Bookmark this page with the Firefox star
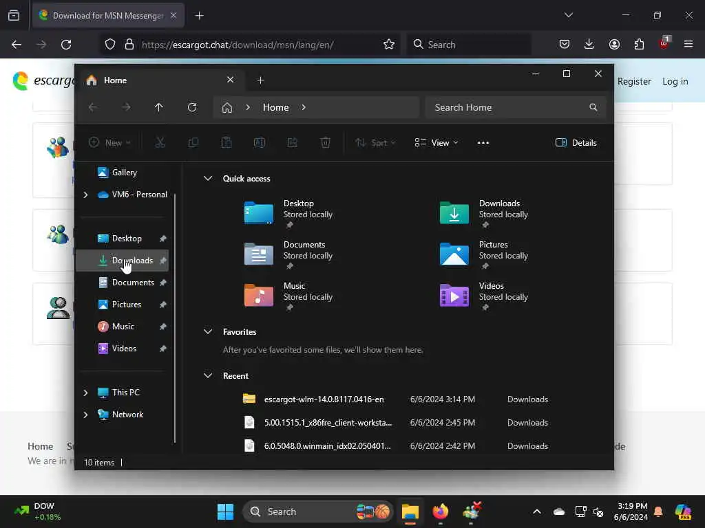 click(x=389, y=45)
